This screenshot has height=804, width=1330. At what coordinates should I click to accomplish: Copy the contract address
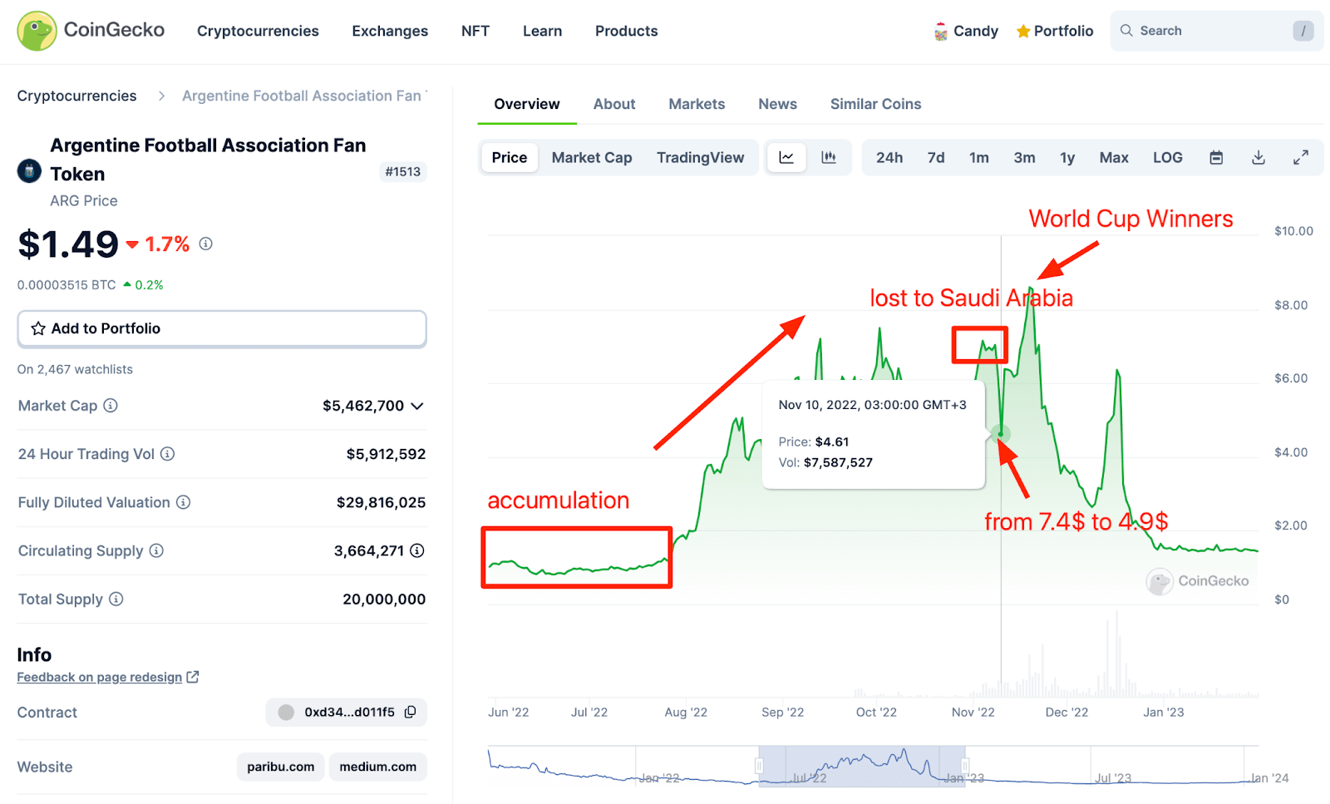point(410,713)
